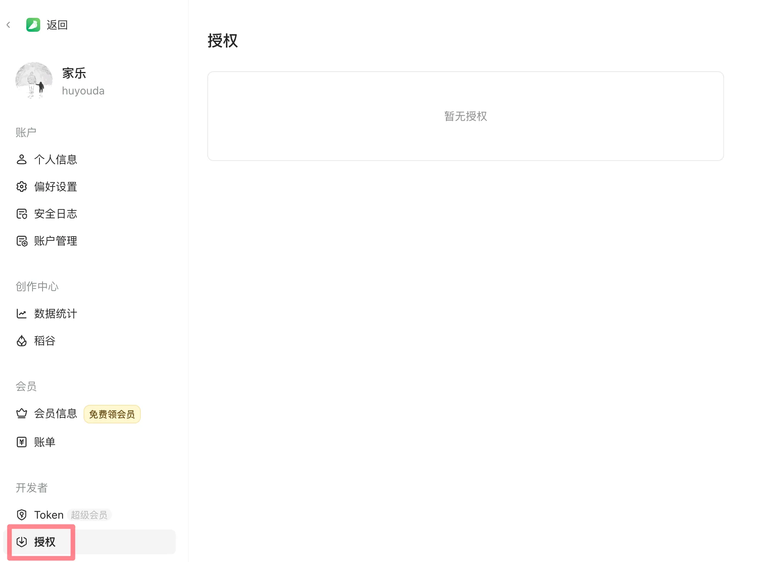
Task: Click the chart icon for 数据统计
Action: [22, 314]
